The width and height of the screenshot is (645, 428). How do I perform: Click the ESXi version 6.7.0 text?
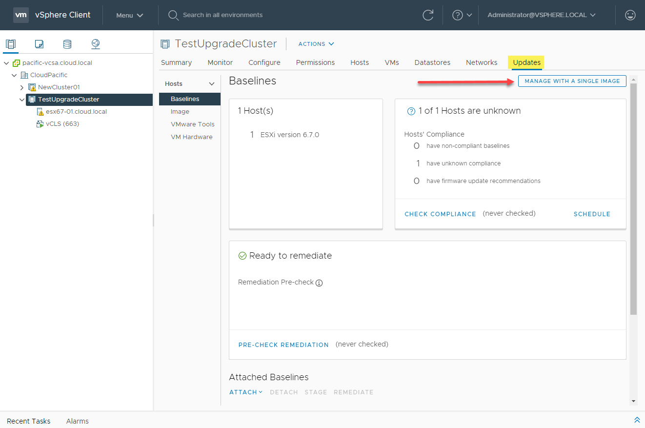tap(290, 135)
